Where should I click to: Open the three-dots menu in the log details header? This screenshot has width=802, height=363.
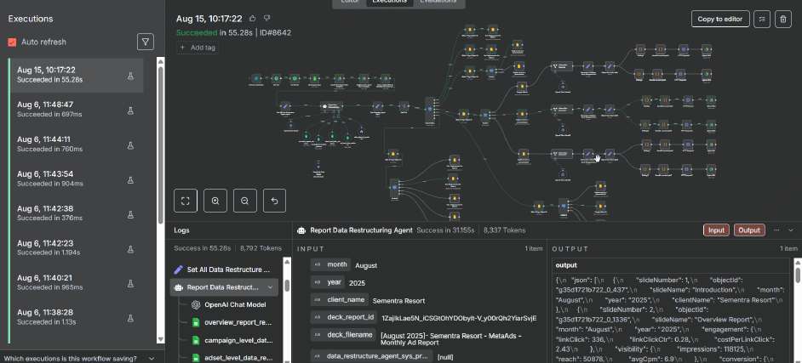[x=776, y=230]
